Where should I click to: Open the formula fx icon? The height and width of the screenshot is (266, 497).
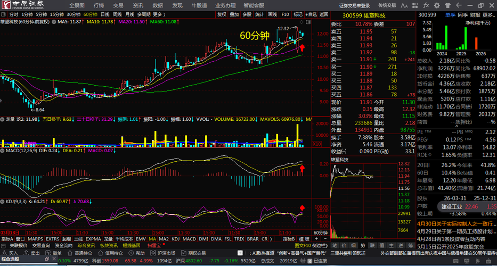click(x=426, y=5)
